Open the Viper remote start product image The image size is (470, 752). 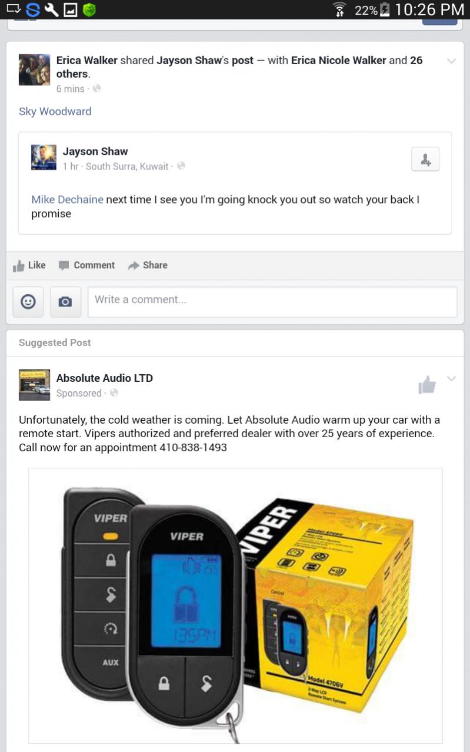coord(235,606)
